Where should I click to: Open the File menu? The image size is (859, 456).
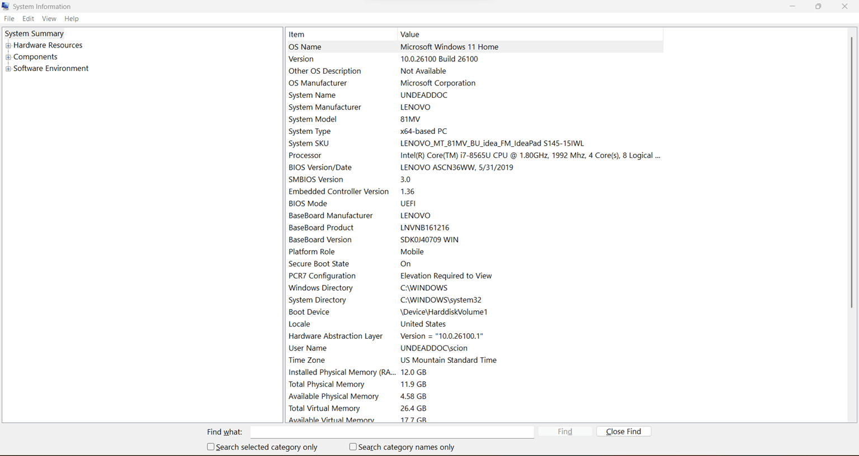point(9,19)
